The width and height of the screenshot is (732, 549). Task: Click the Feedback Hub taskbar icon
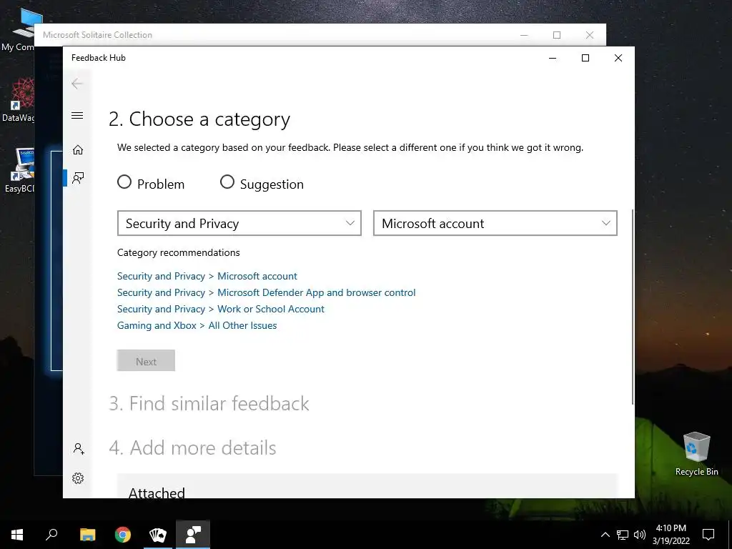tap(193, 535)
